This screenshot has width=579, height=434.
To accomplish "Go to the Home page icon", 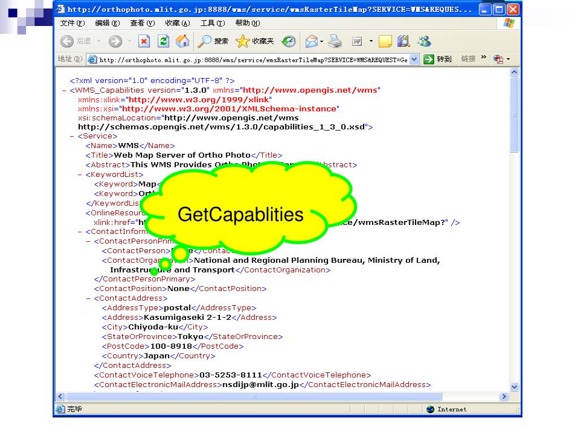I will (182, 41).
